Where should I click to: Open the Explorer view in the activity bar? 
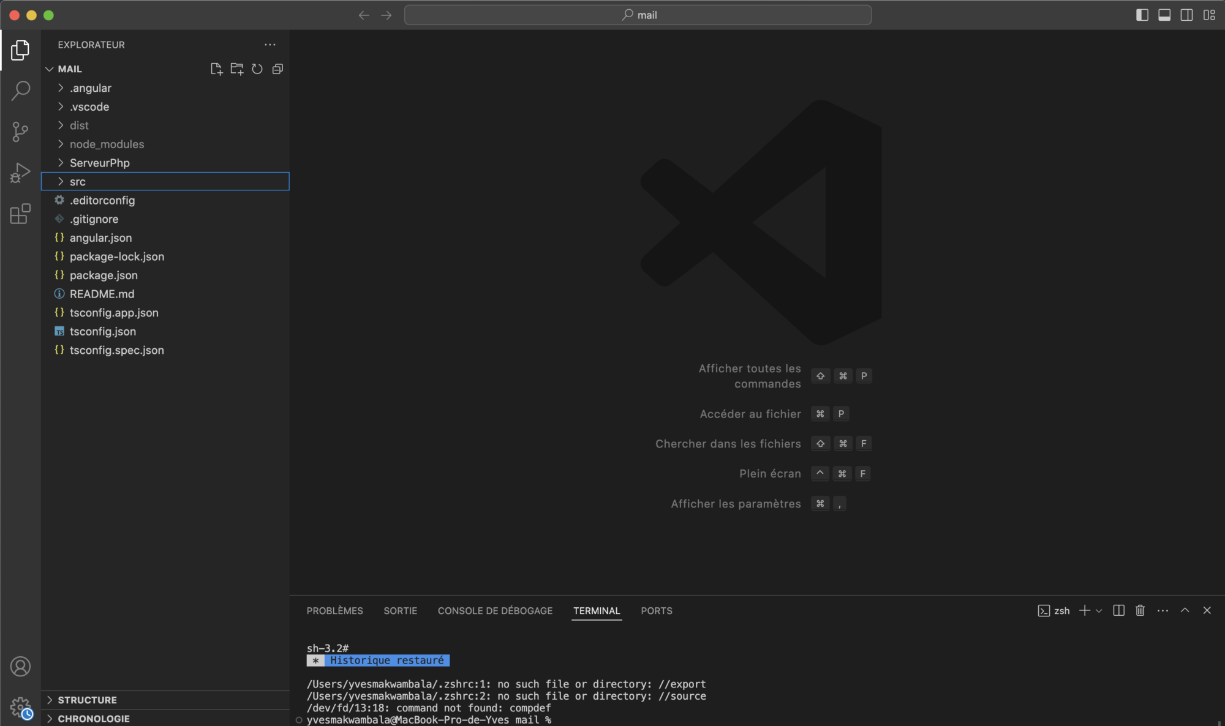tap(20, 50)
